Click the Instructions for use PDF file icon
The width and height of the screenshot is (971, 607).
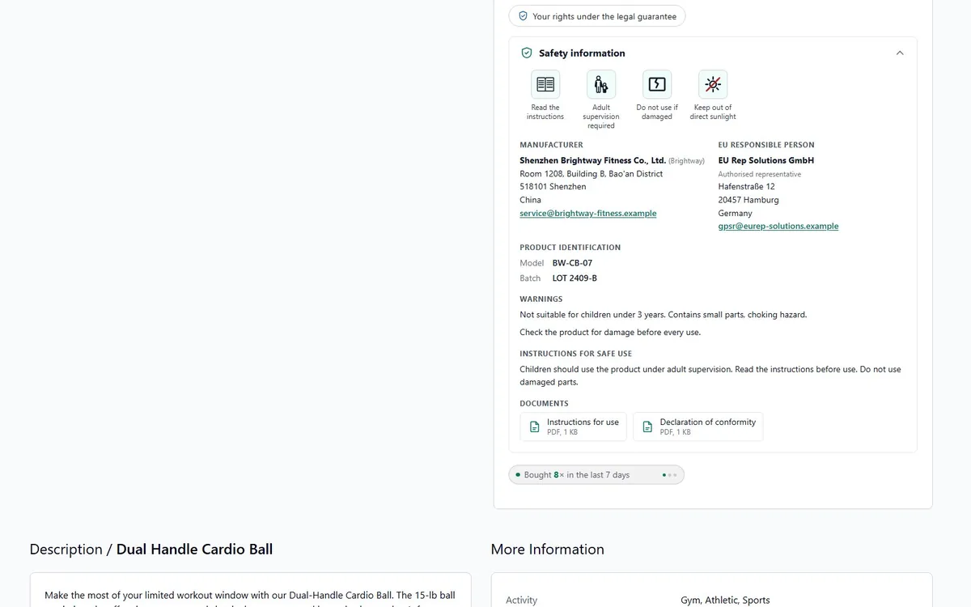(x=534, y=427)
